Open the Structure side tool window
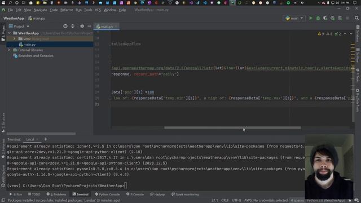This screenshot has width=361, height=203. point(3,123)
